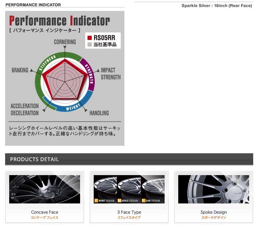Click the orange 3フェイスタイプ subtitle
Viewport: 259px width, 227px height.
129,217
